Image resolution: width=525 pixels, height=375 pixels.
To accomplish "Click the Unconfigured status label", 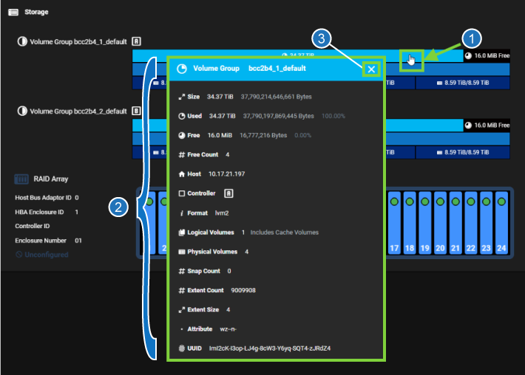I will (41, 255).
